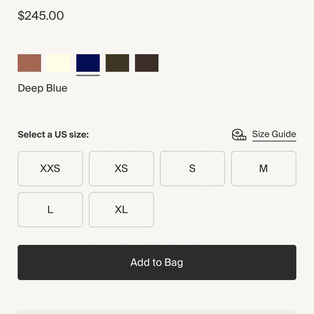
Task: Select the terracotta brown color swatch
Action: click(x=30, y=63)
